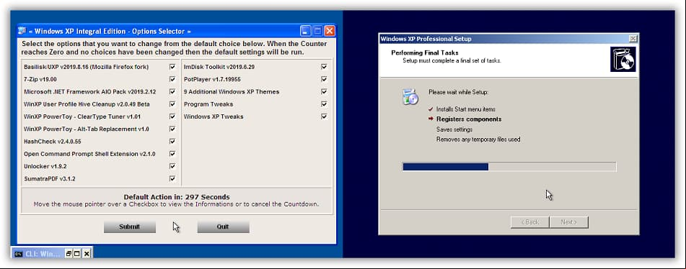Maximize the Options Selector window
The width and height of the screenshot is (686, 269).
(x=317, y=31)
